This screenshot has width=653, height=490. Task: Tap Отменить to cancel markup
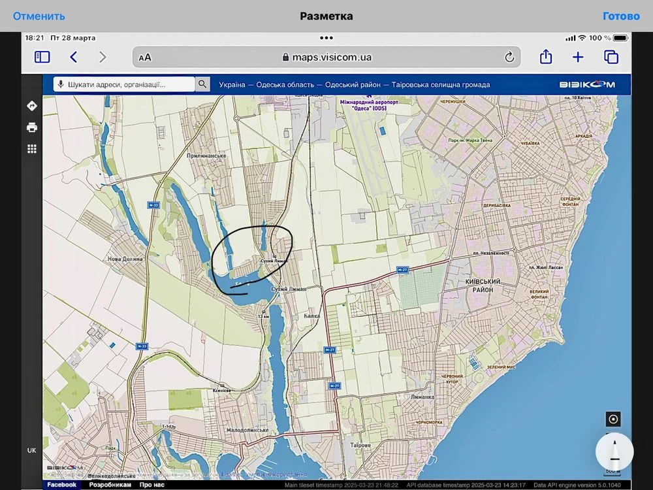coord(39,16)
